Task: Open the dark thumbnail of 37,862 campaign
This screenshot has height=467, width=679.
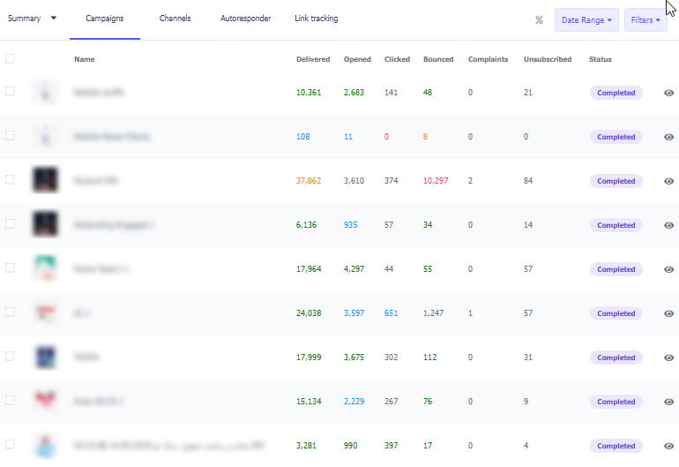Action: 45,179
